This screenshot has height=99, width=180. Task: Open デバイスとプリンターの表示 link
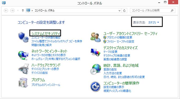pos(45,69)
